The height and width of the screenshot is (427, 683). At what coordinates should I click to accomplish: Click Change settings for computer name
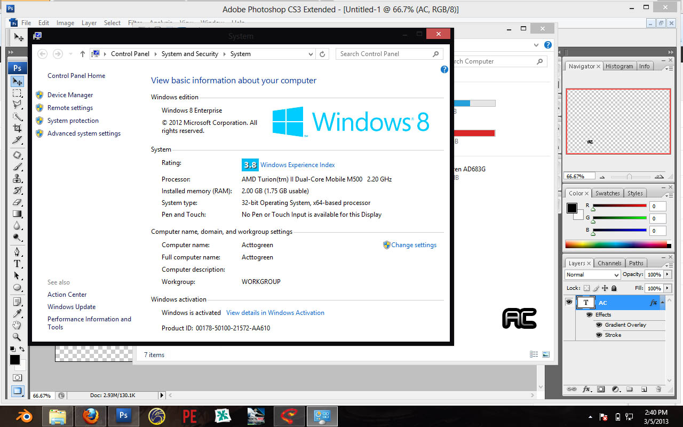click(414, 245)
